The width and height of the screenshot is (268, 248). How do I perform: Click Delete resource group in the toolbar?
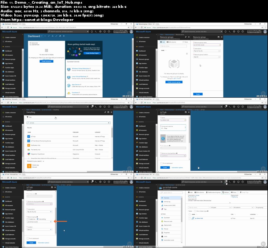(x=213, y=192)
